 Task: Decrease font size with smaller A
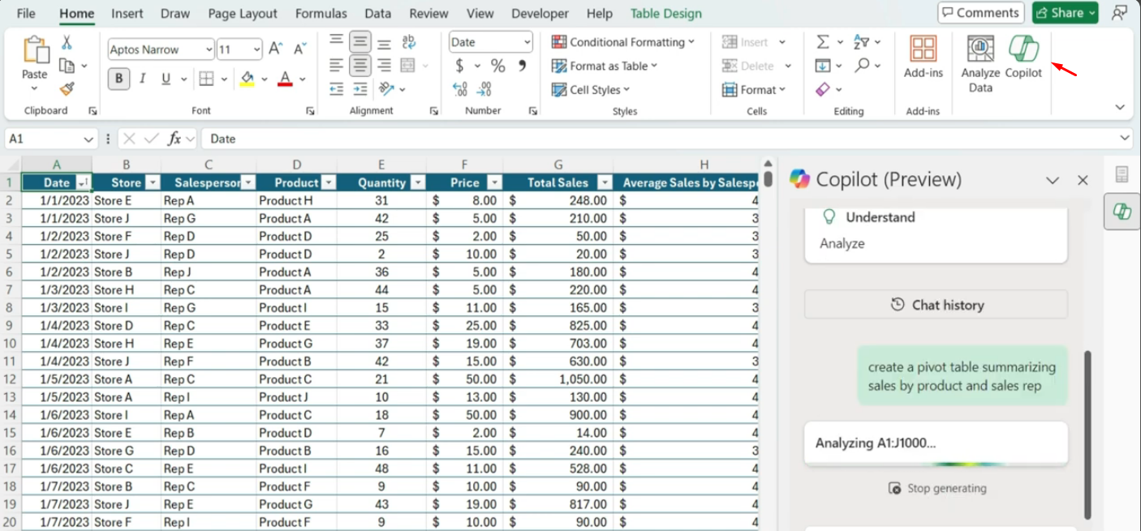(300, 49)
